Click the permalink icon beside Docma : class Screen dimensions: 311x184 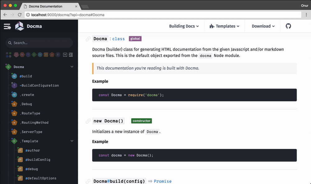pyautogui.click(x=88, y=39)
